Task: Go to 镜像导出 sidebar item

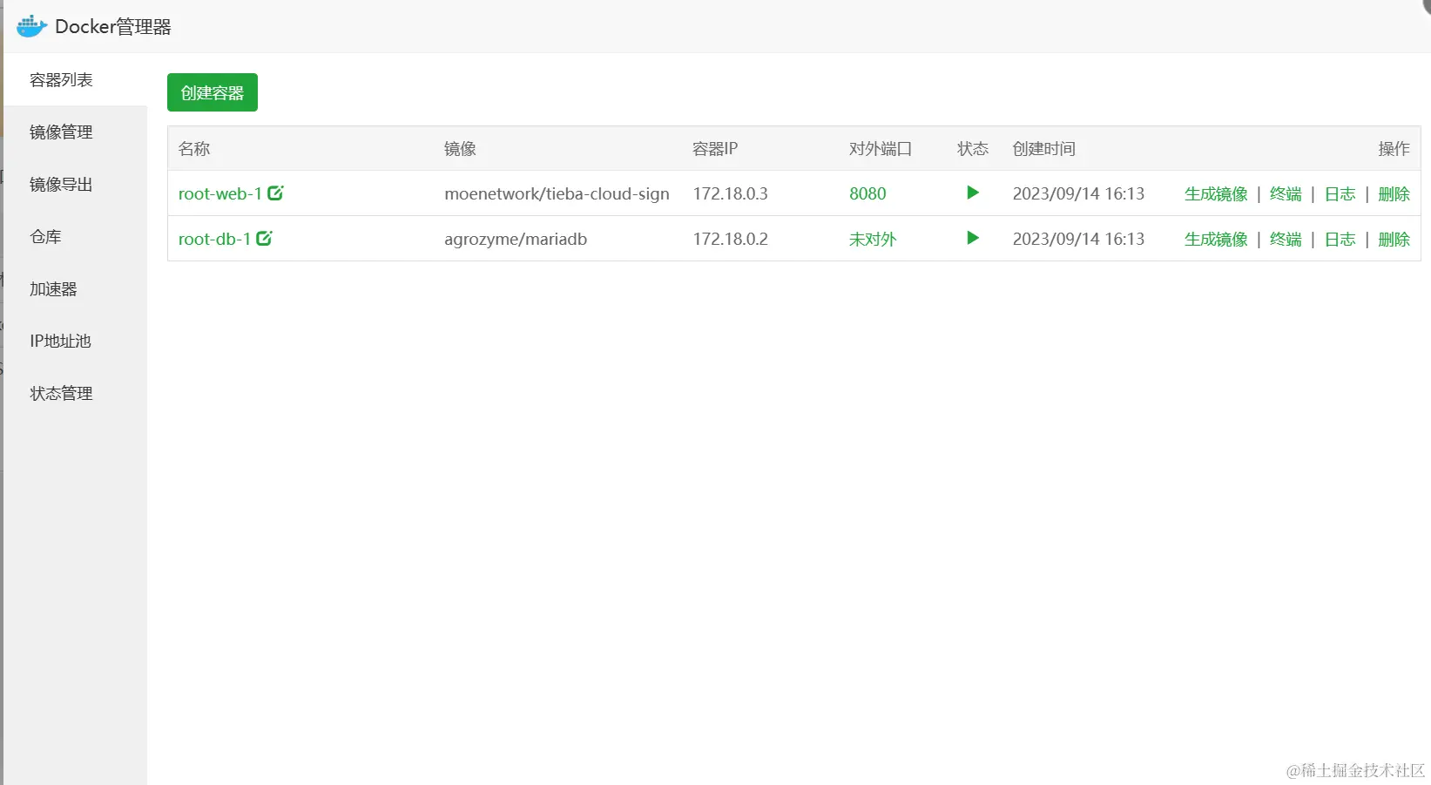Action: [76, 185]
